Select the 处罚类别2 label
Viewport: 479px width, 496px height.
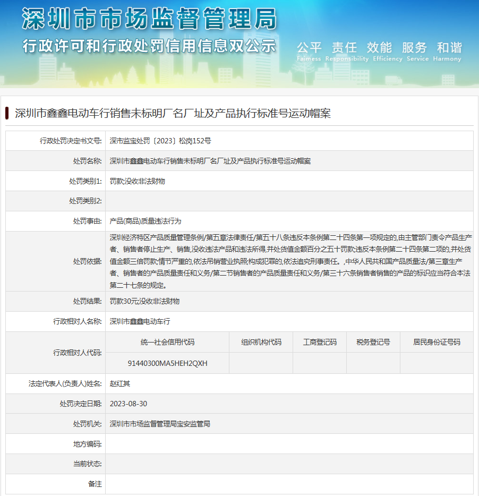point(85,201)
